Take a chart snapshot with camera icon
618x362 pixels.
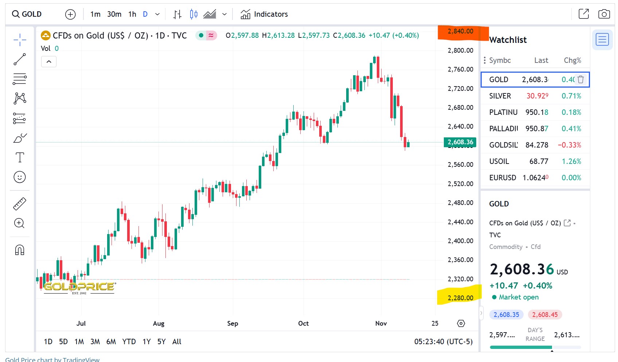pos(604,14)
